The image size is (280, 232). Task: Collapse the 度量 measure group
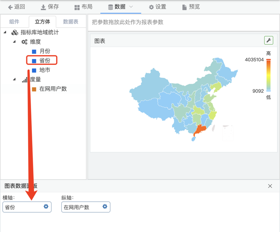point(15,79)
